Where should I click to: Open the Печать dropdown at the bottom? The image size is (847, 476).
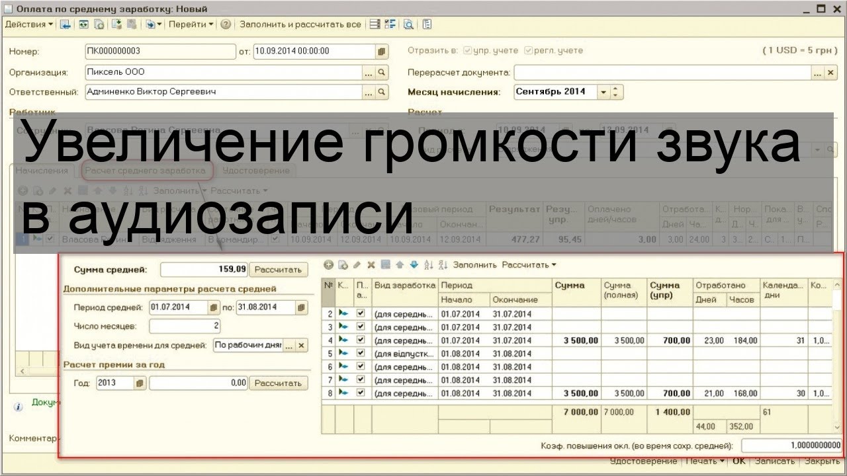coord(705,461)
